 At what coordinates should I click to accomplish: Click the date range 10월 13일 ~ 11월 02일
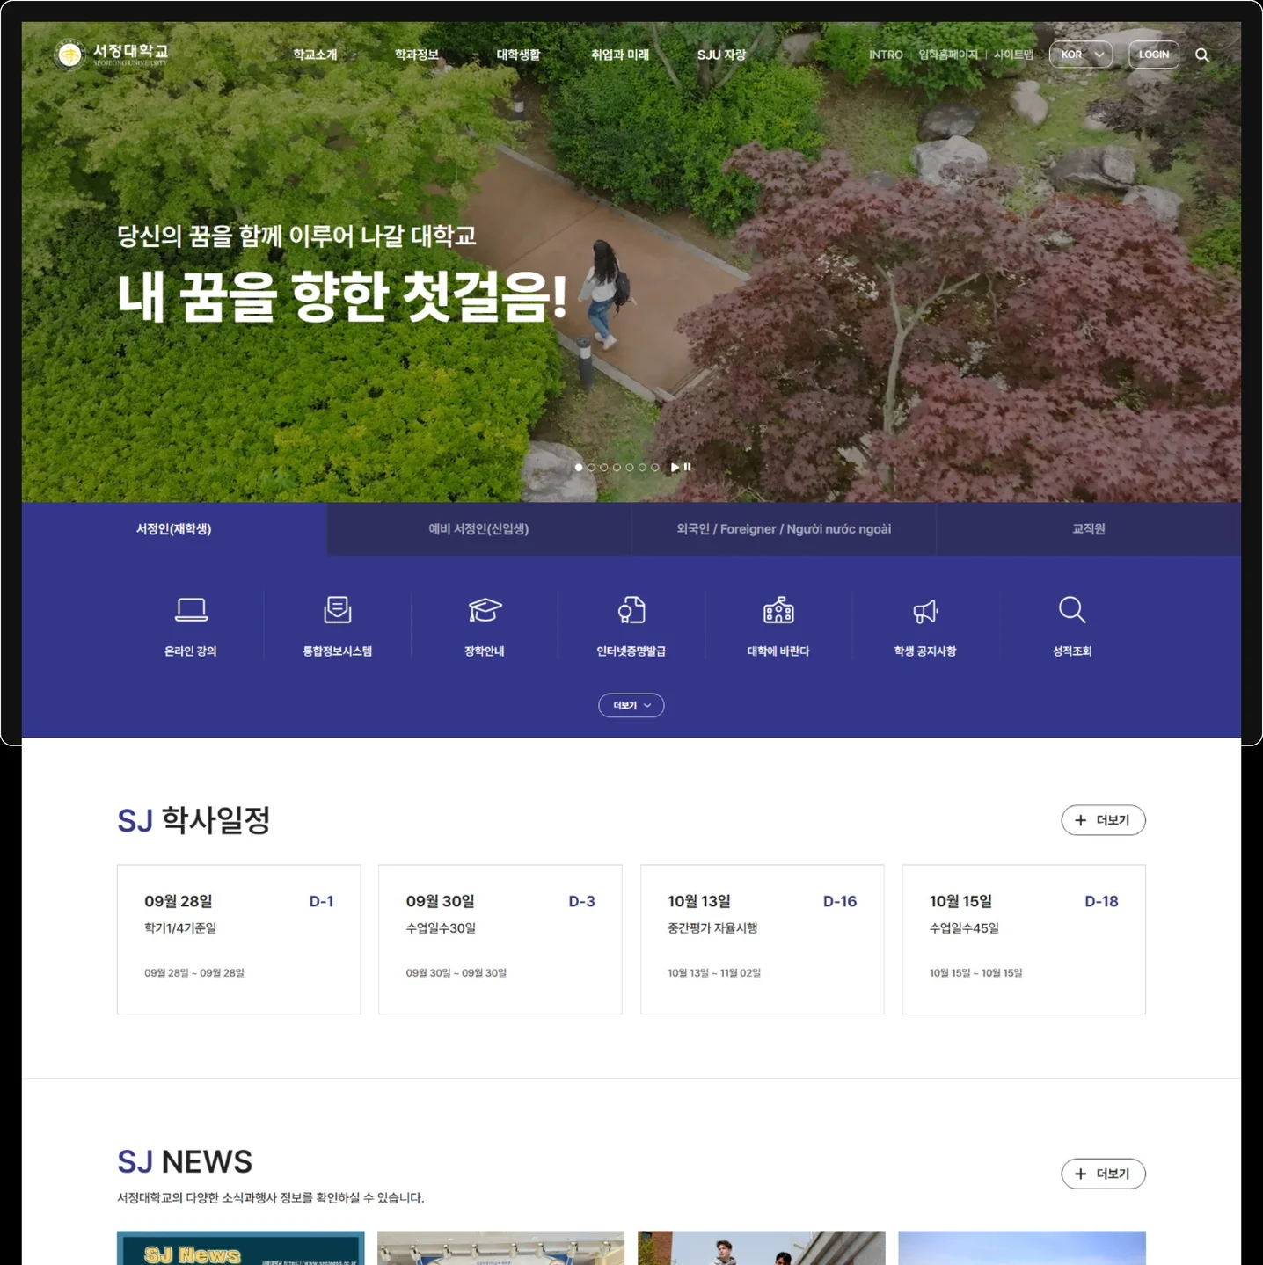[714, 972]
